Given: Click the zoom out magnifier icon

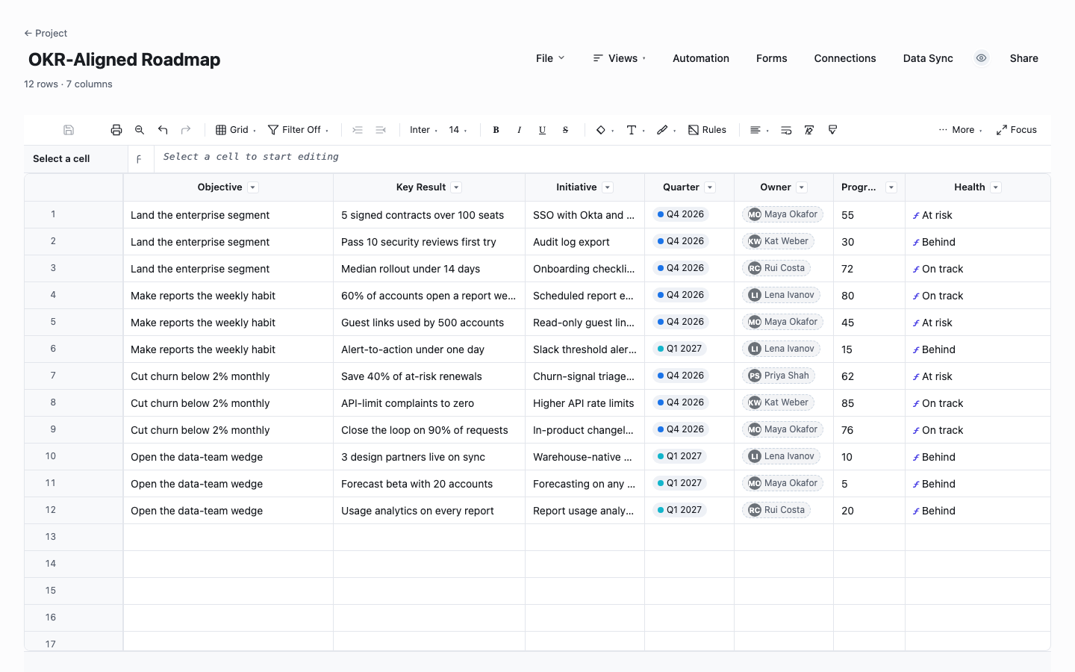Looking at the screenshot, I should click(x=140, y=130).
